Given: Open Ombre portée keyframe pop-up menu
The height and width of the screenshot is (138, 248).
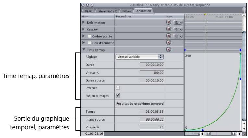Looking at the screenshot, I should tap(178, 36).
